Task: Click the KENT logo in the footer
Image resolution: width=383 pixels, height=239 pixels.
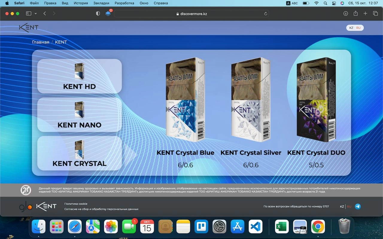Action: (46, 206)
